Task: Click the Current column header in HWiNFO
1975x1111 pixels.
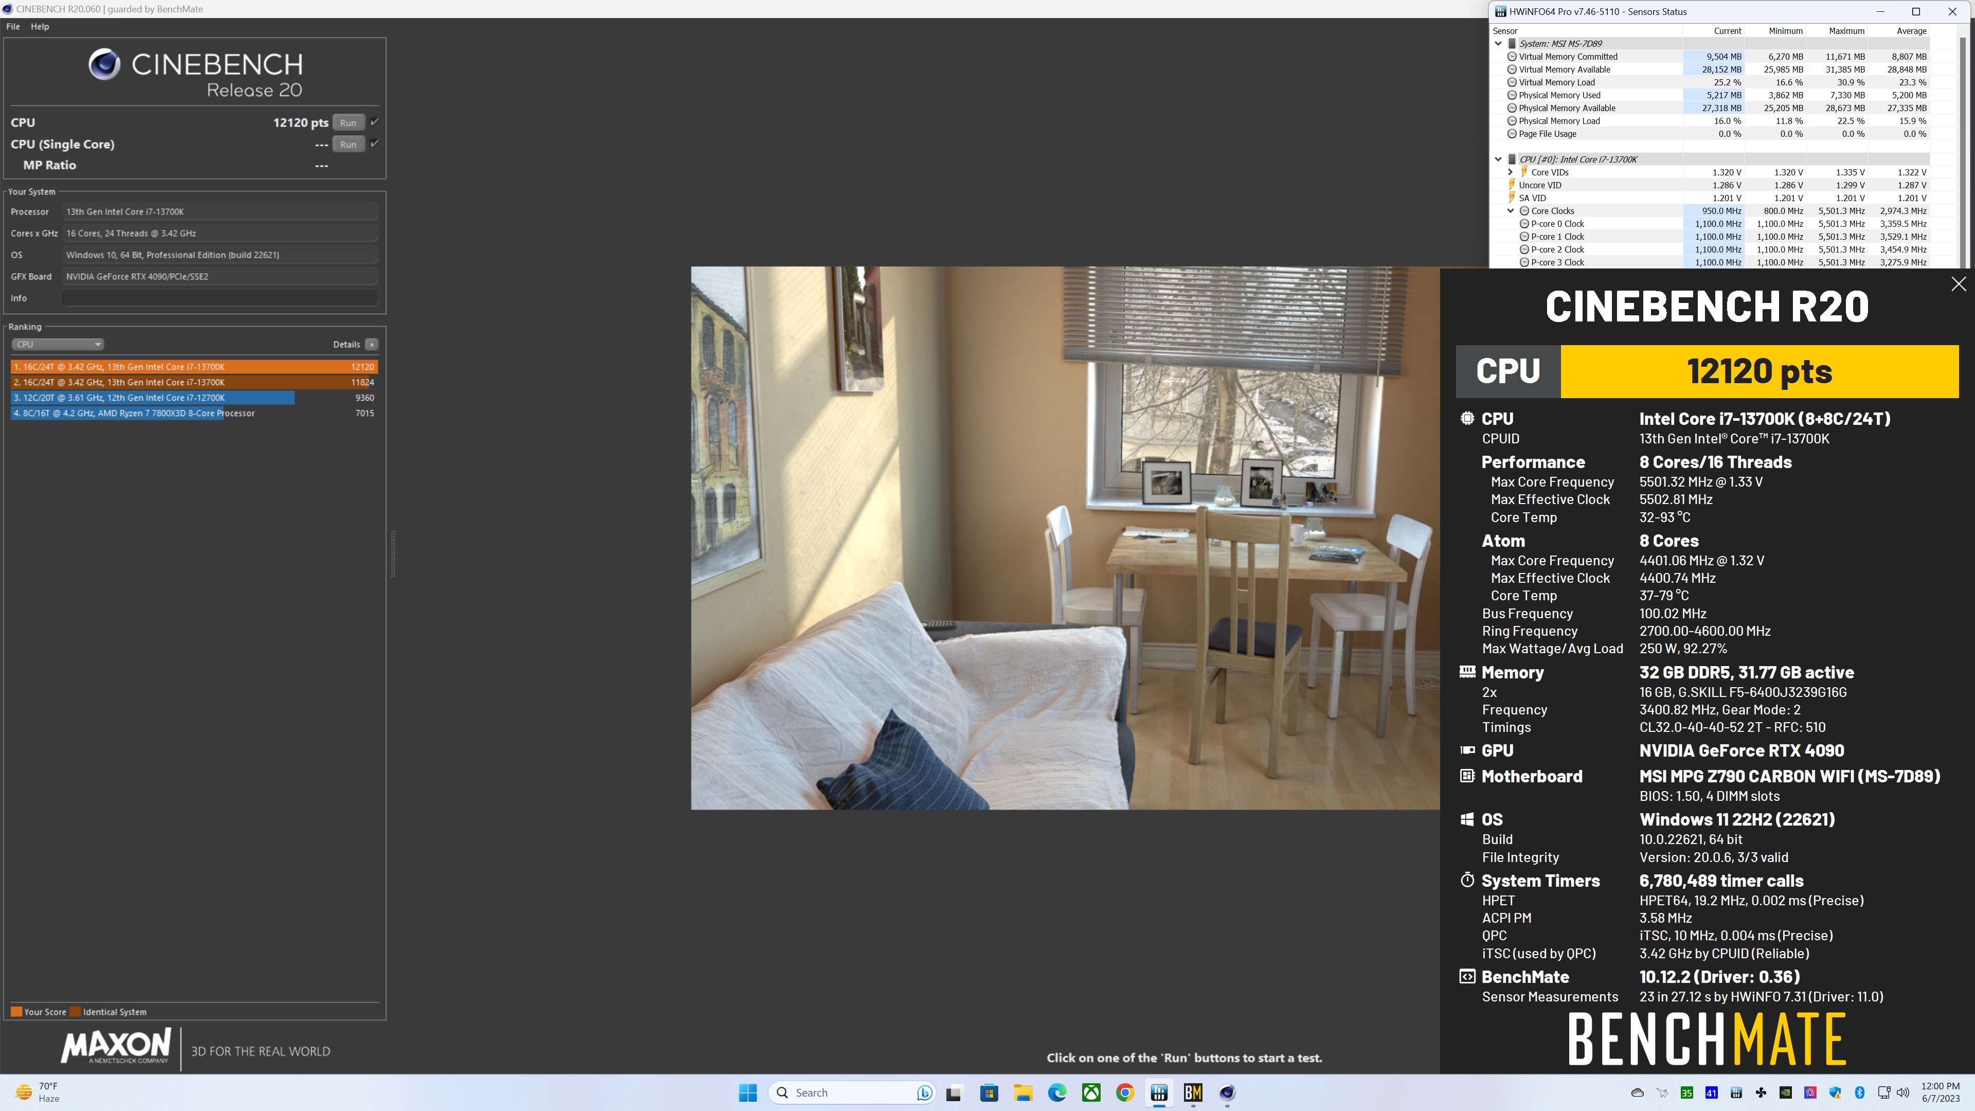Action: 1714,31
